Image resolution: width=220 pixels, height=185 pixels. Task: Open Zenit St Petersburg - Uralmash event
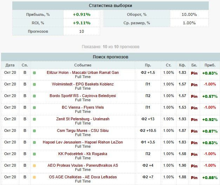point(83,119)
